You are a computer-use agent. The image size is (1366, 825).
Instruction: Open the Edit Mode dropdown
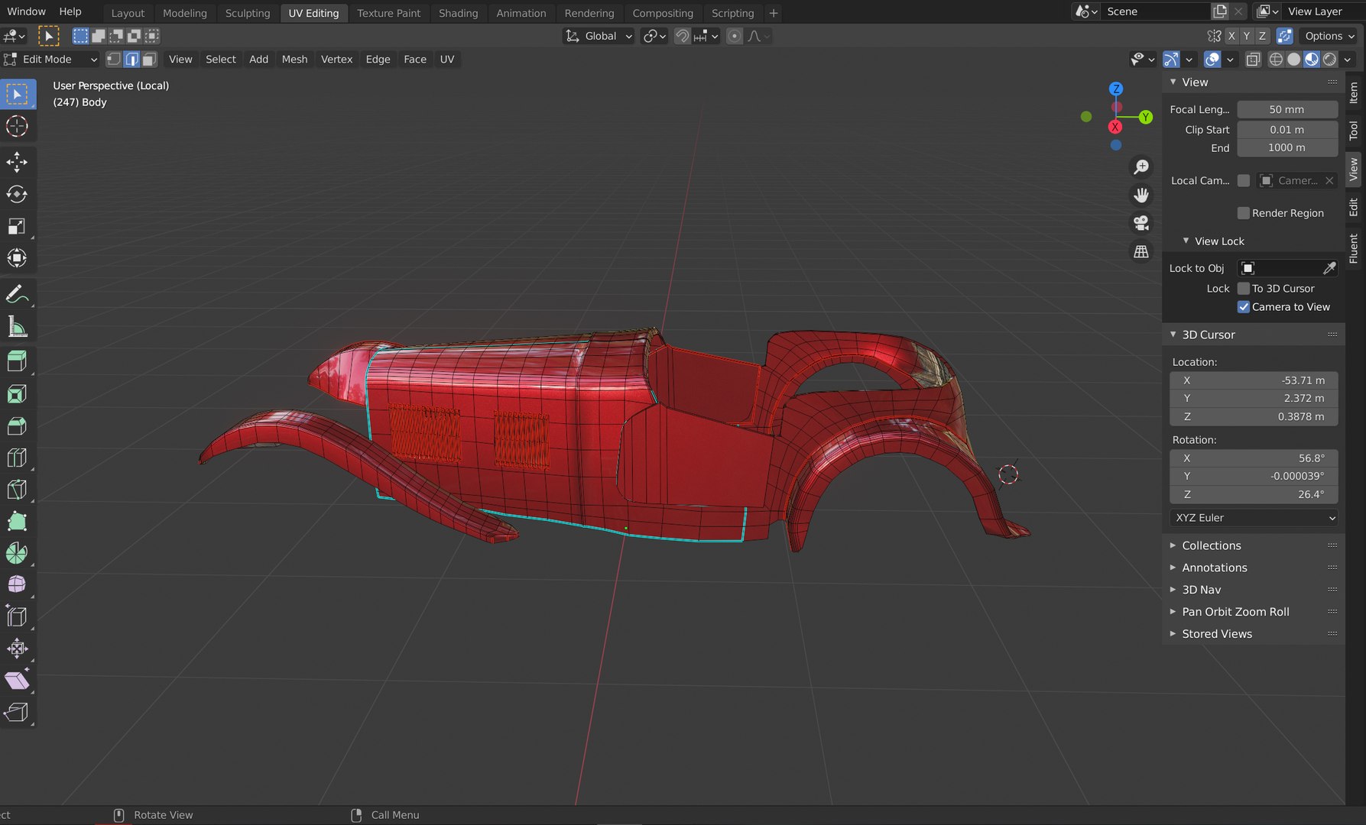pyautogui.click(x=51, y=59)
